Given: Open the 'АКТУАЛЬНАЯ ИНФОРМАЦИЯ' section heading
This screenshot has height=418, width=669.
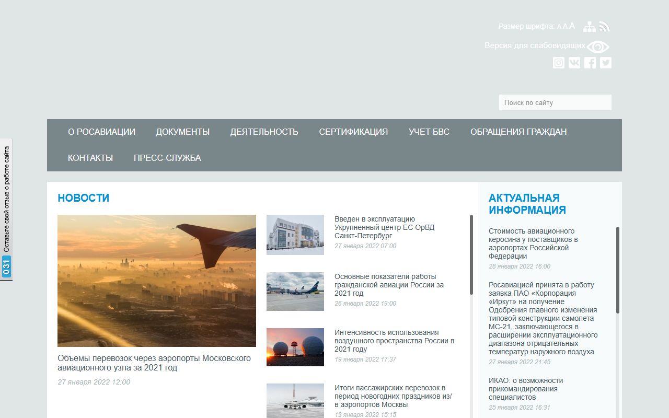Looking at the screenshot, I should (527, 204).
